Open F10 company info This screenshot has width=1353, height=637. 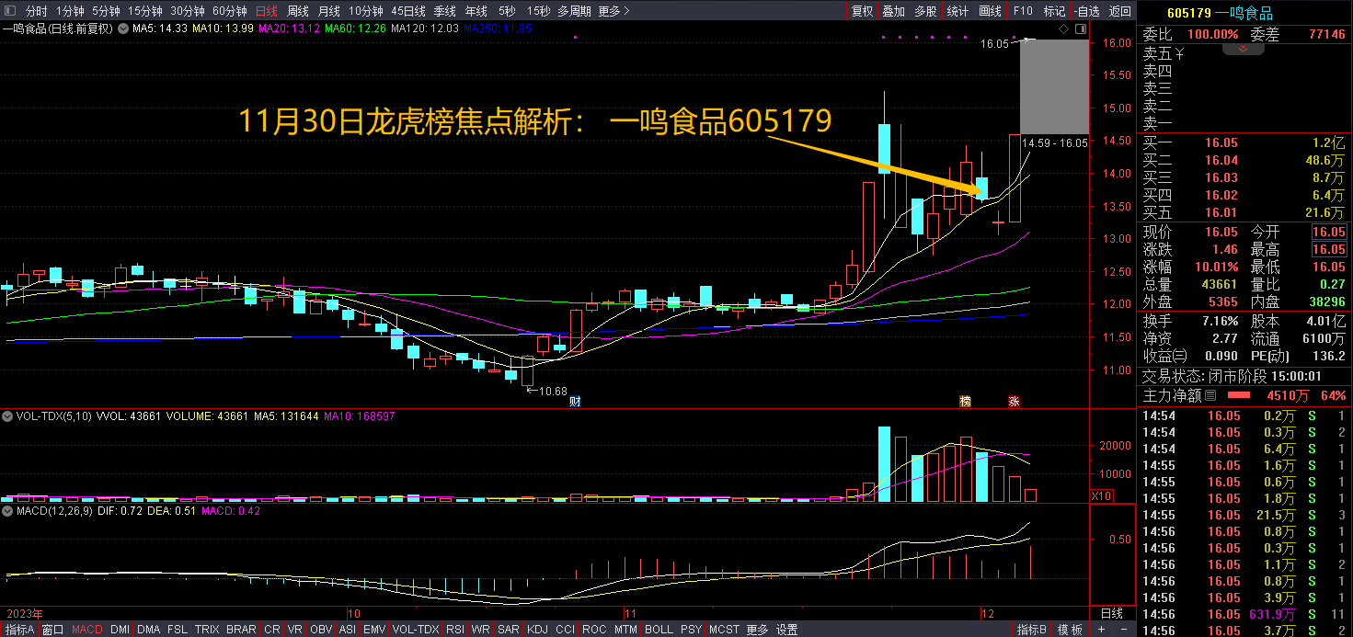click(1023, 11)
